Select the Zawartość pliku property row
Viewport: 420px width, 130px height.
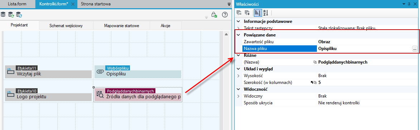(330, 42)
